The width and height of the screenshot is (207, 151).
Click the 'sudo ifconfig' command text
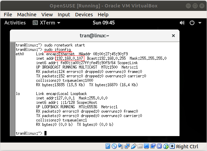click(x=57, y=50)
